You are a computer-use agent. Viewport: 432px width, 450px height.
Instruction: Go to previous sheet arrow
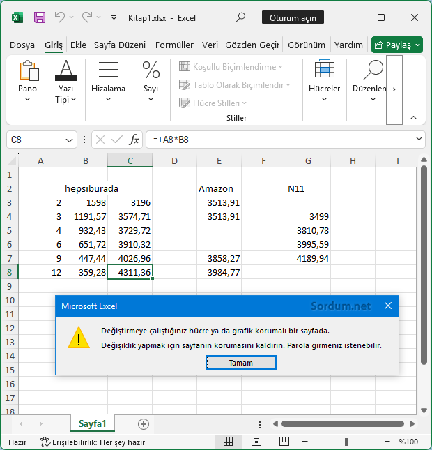pyautogui.click(x=21, y=424)
